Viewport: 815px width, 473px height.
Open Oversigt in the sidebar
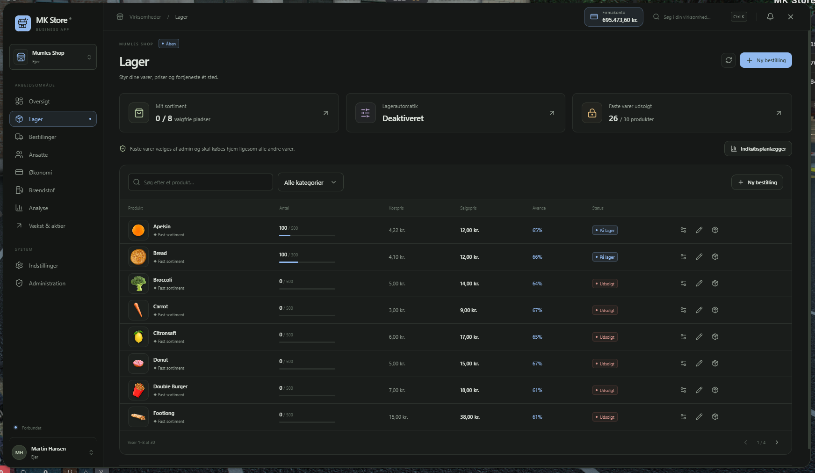[x=53, y=102]
